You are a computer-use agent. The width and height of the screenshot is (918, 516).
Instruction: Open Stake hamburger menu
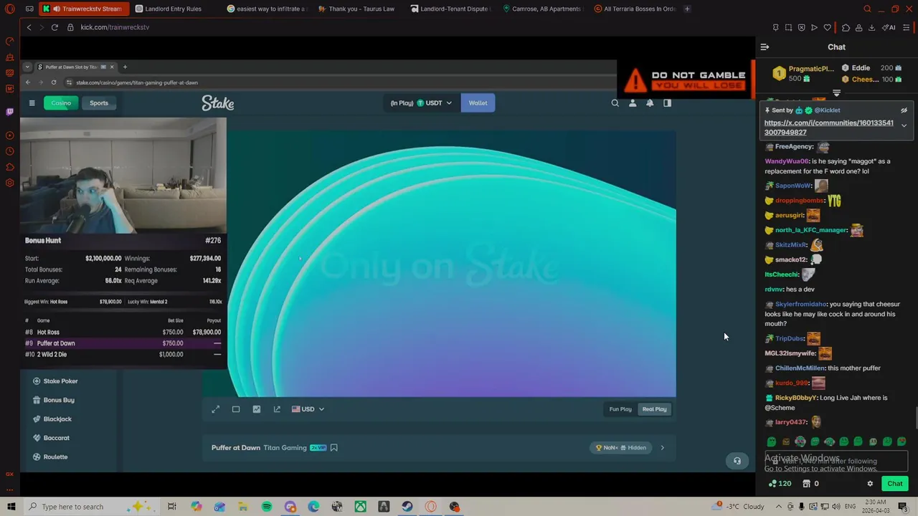32,103
